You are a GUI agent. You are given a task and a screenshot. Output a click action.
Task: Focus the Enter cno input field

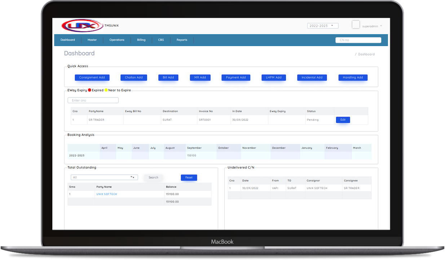(x=93, y=100)
